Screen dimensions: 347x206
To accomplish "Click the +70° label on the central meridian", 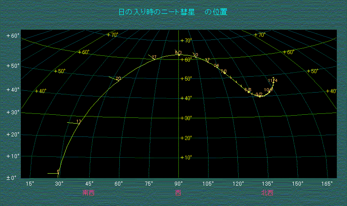I will point(186,40).
